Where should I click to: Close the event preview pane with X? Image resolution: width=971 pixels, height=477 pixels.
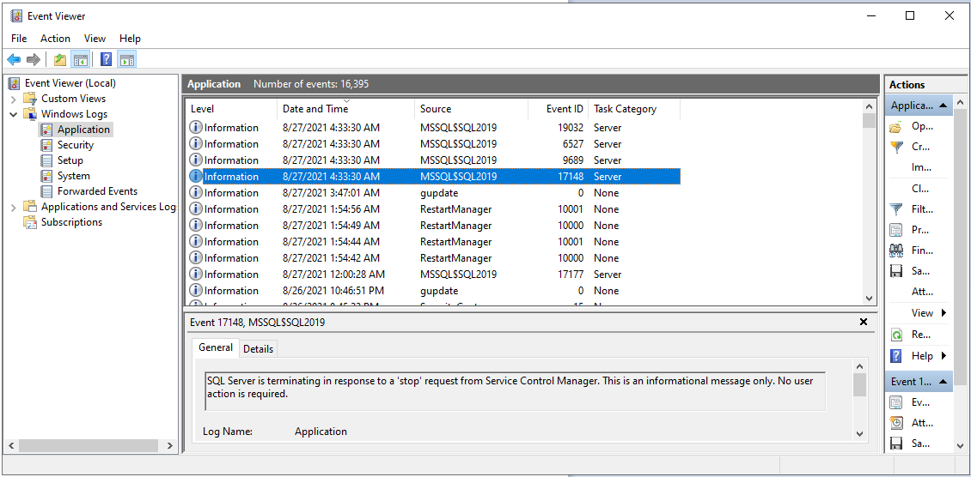[x=864, y=322]
